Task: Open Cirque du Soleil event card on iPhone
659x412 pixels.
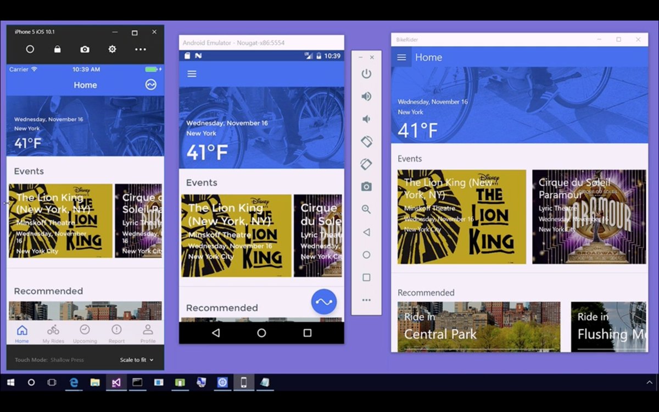Action: pos(138,221)
